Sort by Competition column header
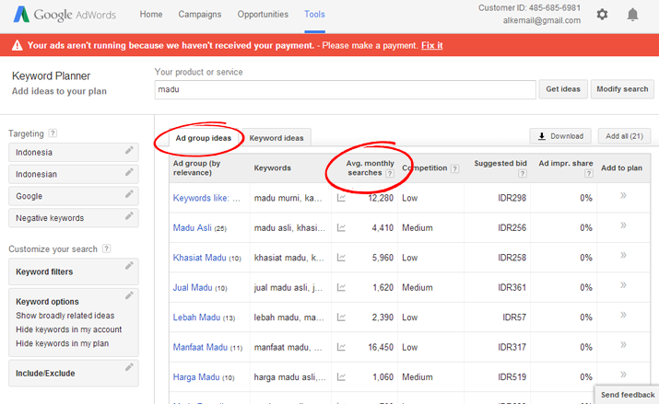The height and width of the screenshot is (404, 659). point(425,167)
